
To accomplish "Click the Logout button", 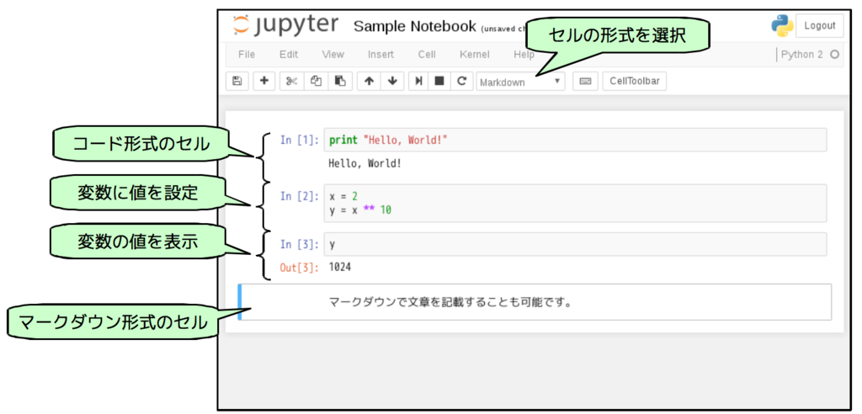I will 820,26.
